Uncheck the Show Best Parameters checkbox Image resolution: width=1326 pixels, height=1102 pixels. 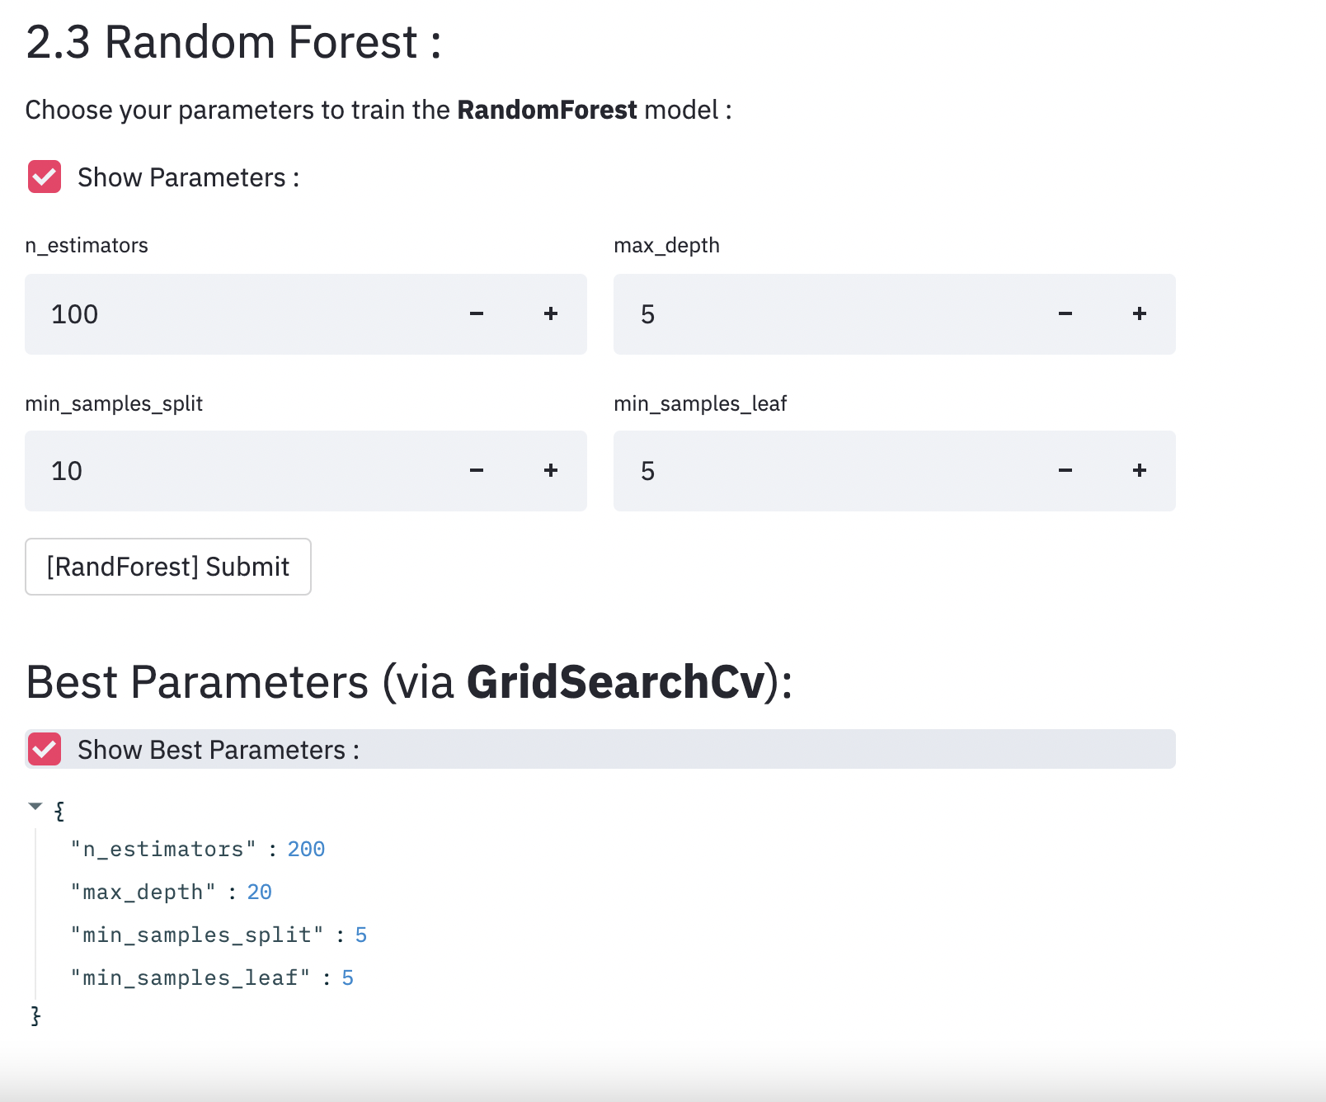[x=45, y=749]
